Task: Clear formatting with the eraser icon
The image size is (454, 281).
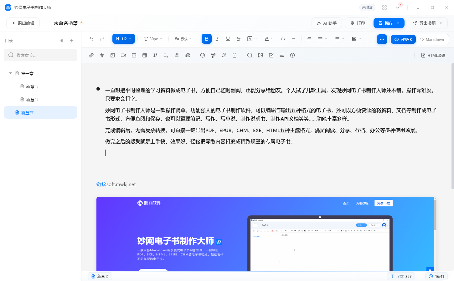Action: (224, 55)
